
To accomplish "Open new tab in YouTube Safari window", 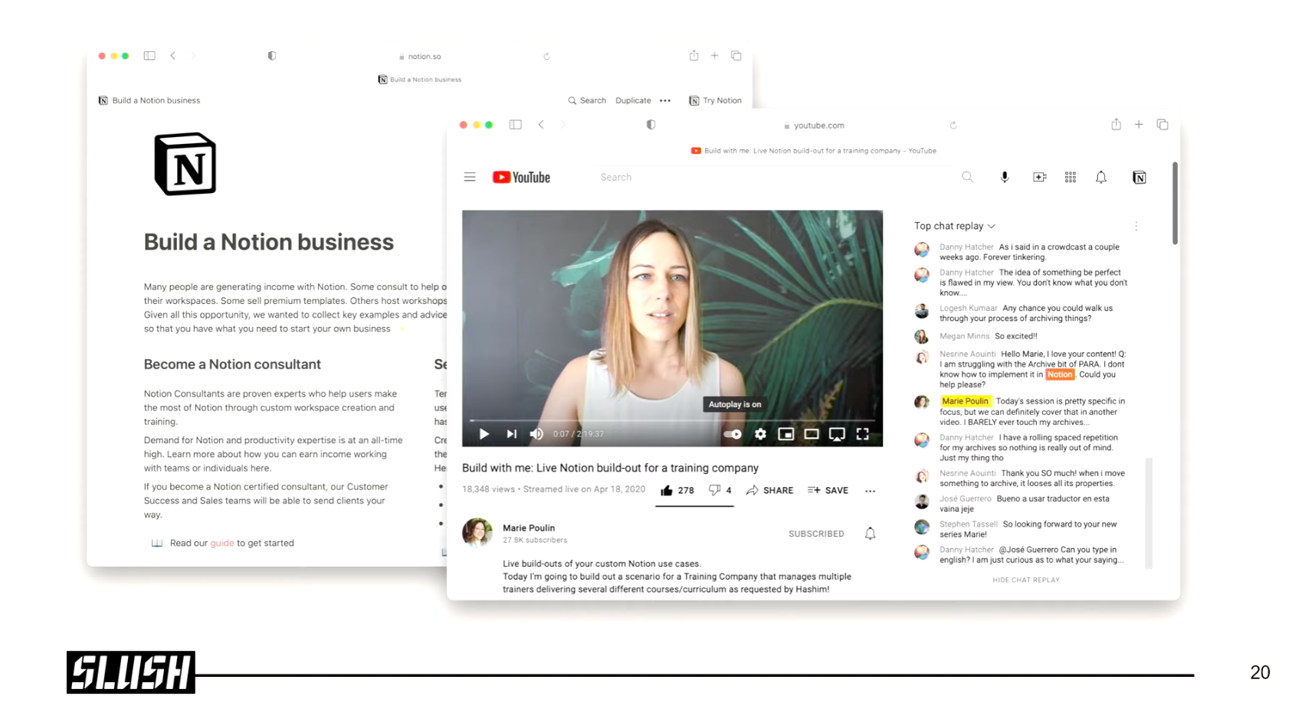I will click(1139, 124).
